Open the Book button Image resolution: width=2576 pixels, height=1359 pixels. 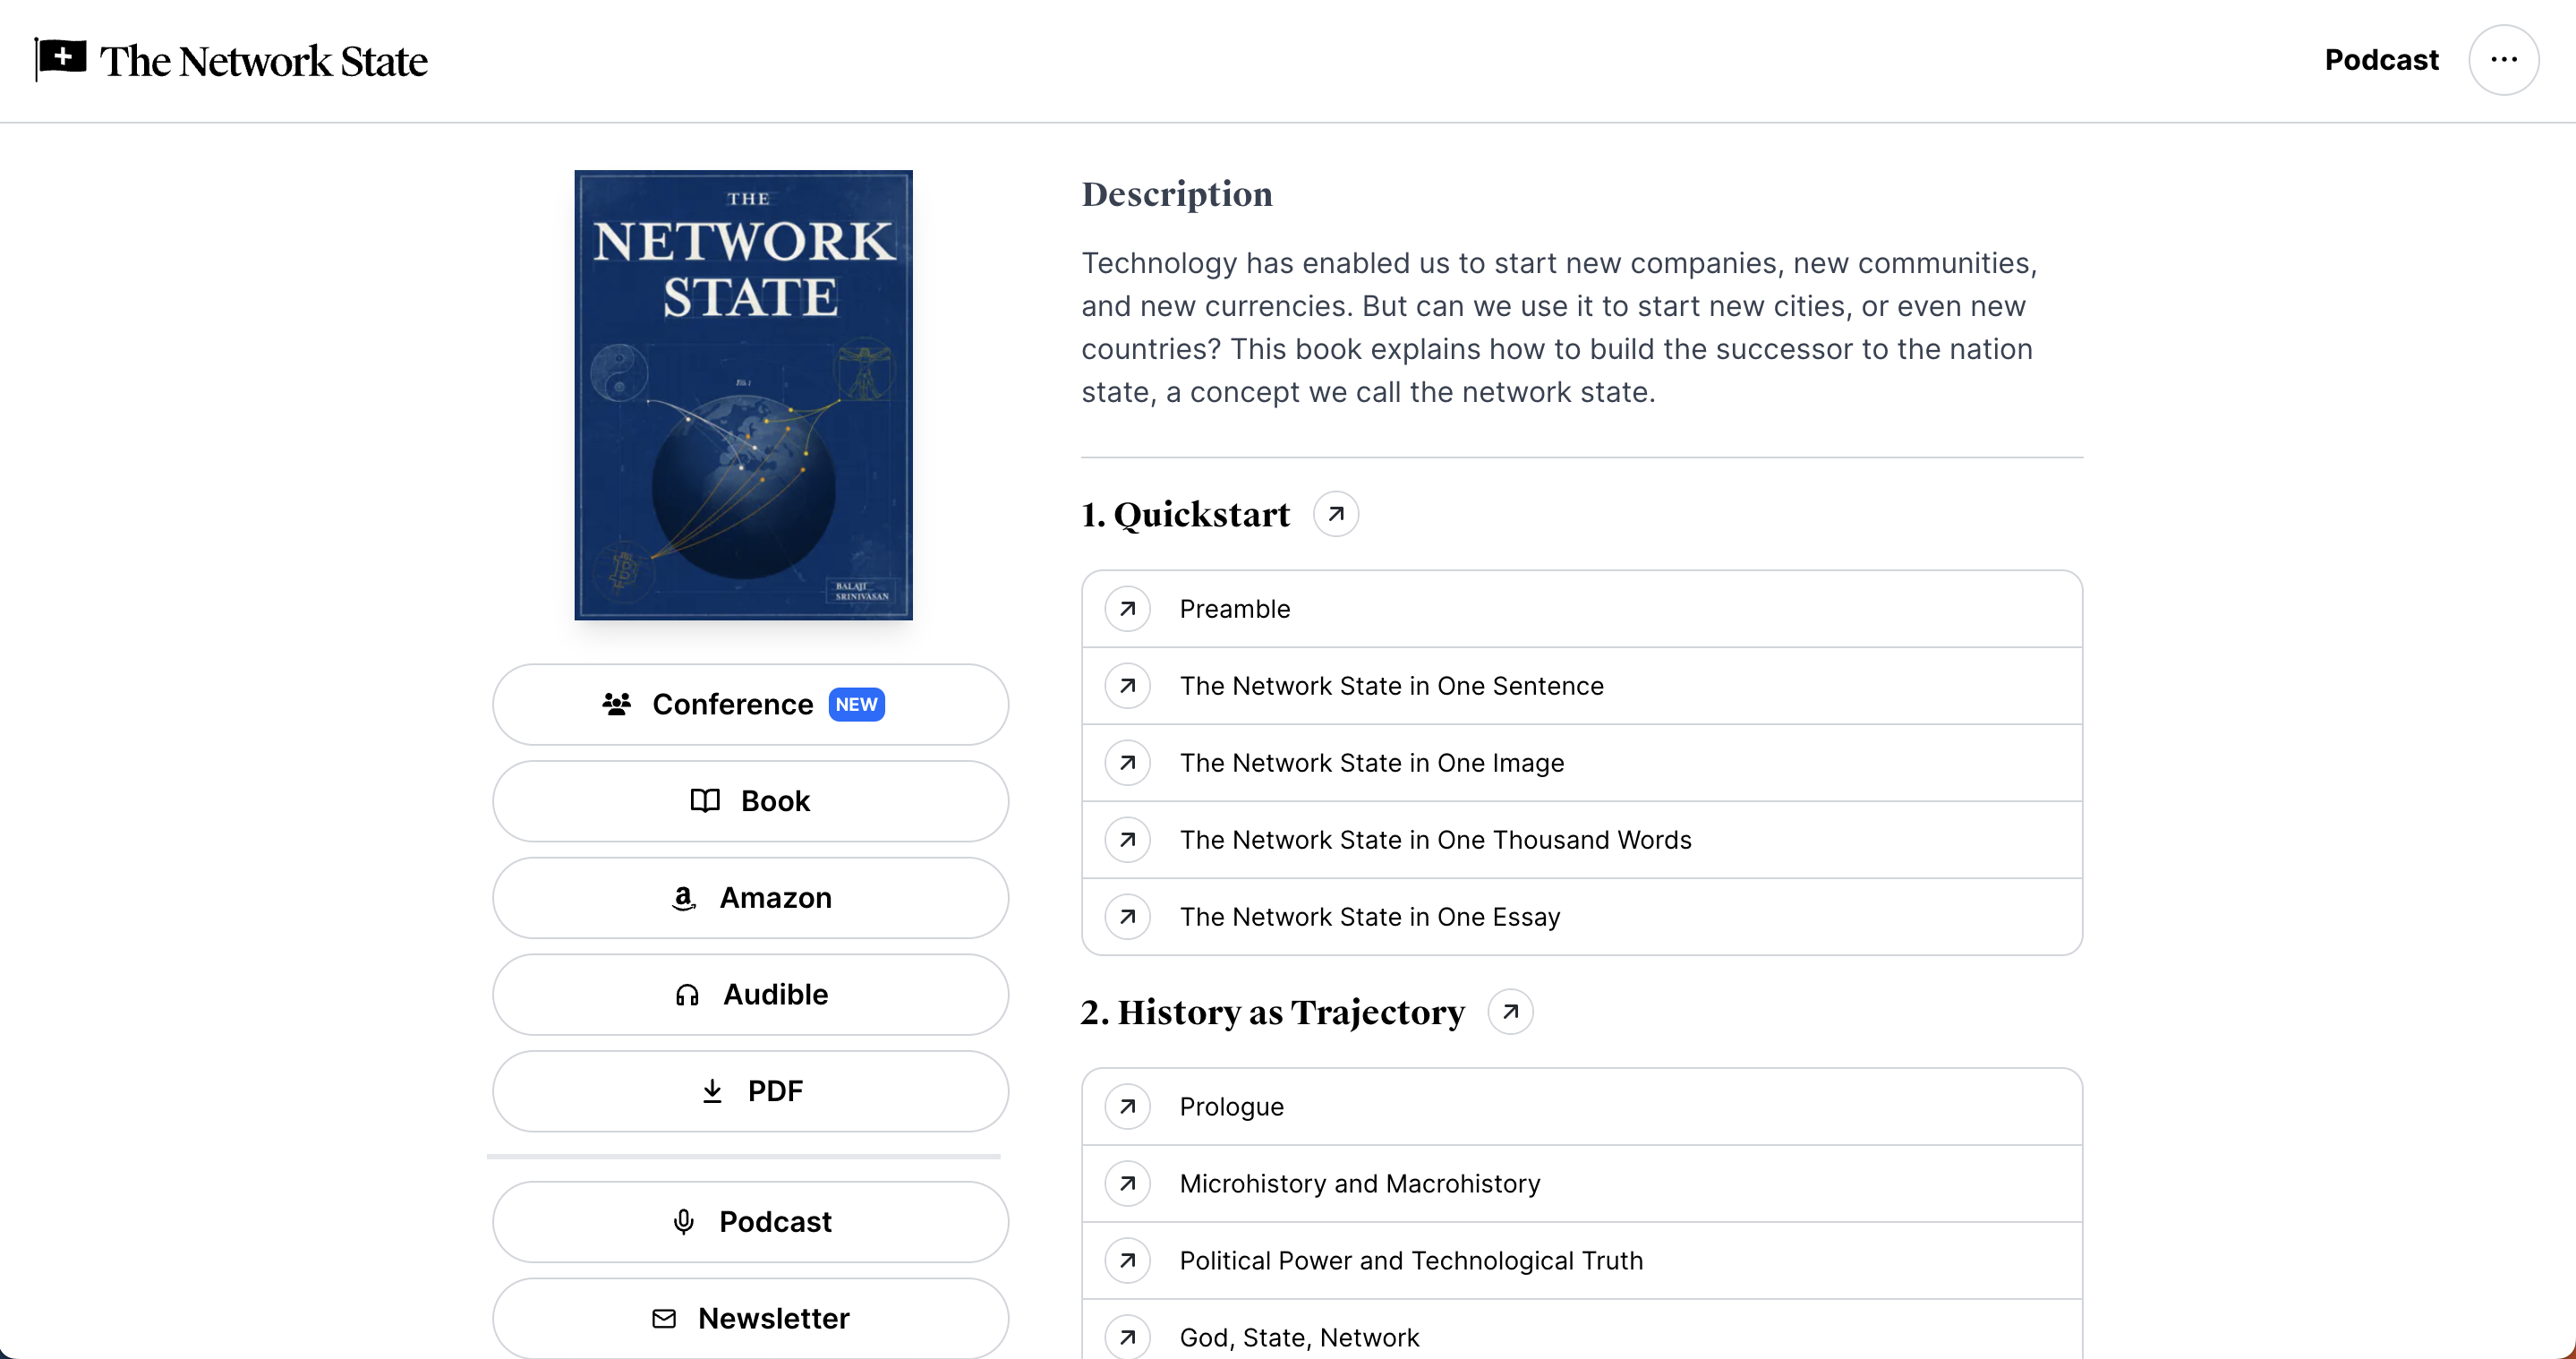(750, 801)
